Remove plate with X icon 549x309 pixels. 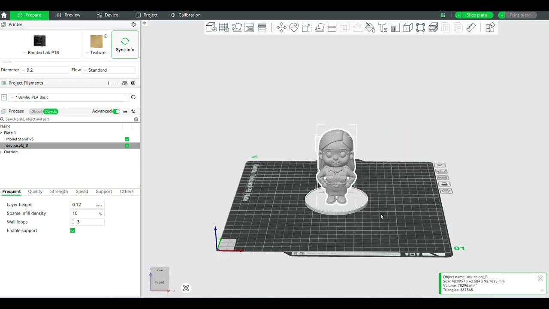[x=440, y=165]
